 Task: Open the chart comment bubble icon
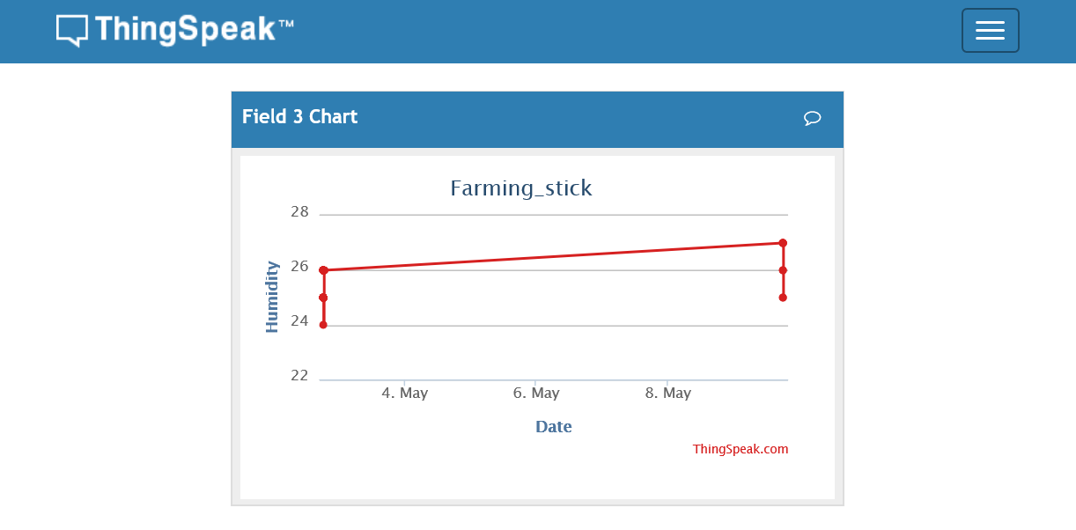[x=812, y=118]
